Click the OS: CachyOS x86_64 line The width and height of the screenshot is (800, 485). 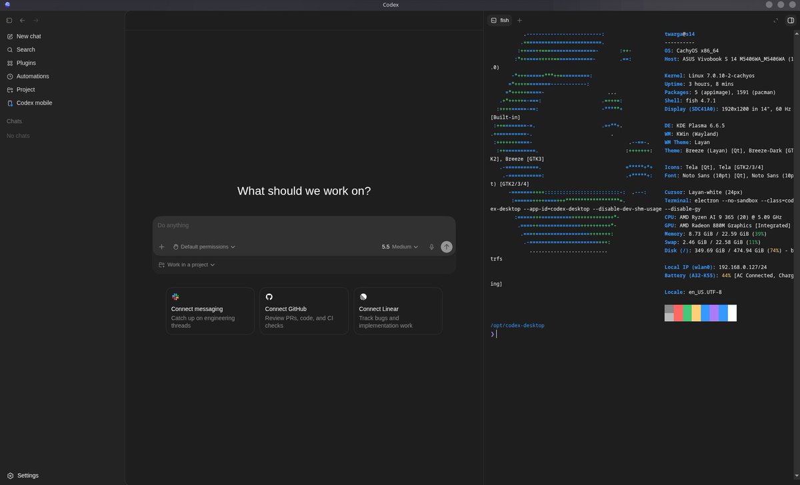coord(691,51)
